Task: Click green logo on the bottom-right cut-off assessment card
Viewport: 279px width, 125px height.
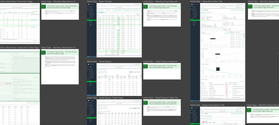Action: pyautogui.click(x=249, y=110)
